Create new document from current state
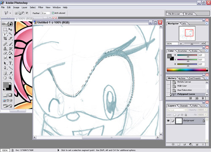 (x=190, y=98)
